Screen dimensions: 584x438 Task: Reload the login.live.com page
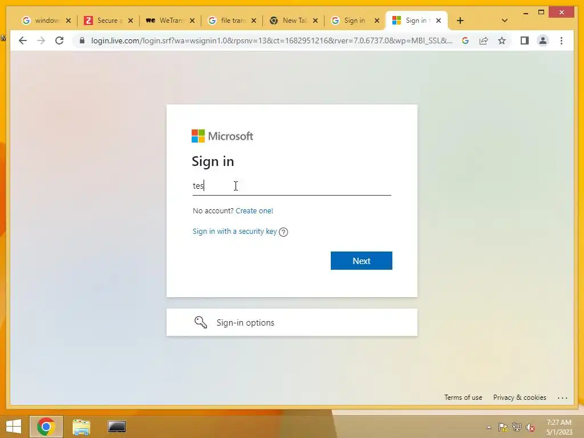tap(59, 40)
